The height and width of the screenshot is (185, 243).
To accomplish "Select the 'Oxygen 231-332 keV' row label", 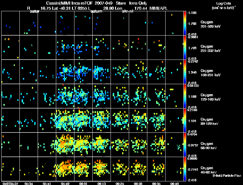I will [210, 49].
